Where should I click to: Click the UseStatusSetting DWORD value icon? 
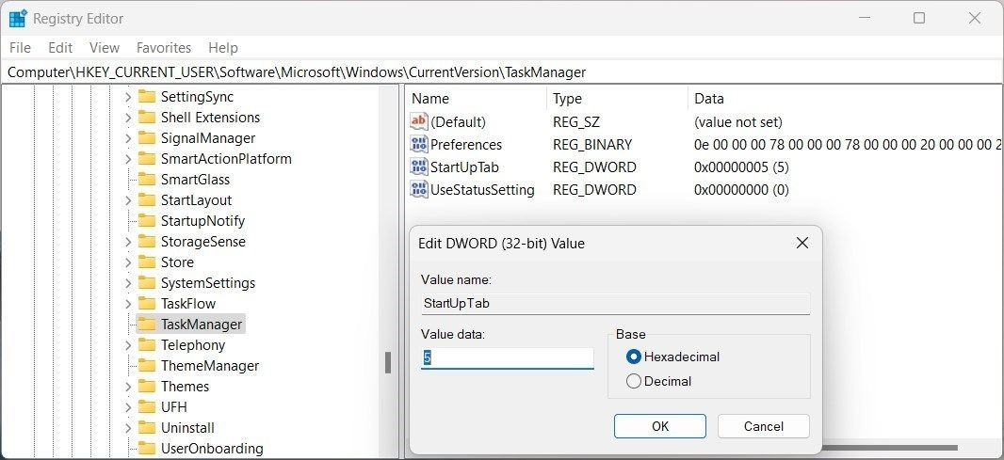click(x=419, y=189)
